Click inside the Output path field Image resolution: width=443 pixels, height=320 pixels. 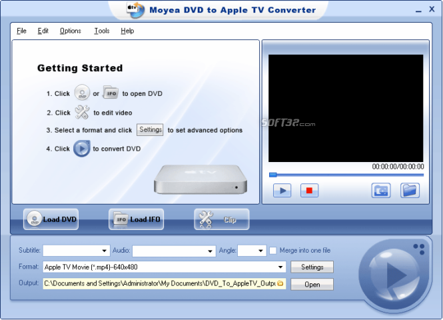(165, 283)
